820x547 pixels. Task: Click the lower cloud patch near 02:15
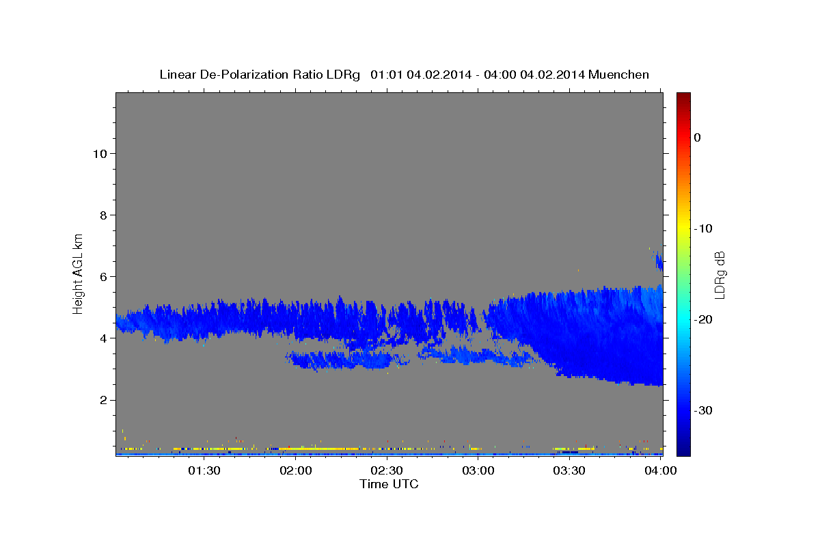point(342,360)
